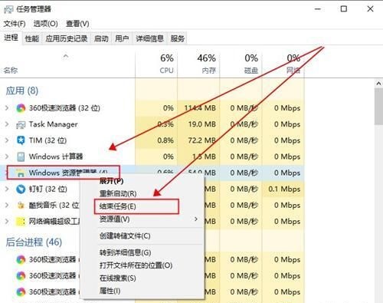Choose 重新启动(R) in context menu
Screen dimensions: 383x303
(118, 193)
